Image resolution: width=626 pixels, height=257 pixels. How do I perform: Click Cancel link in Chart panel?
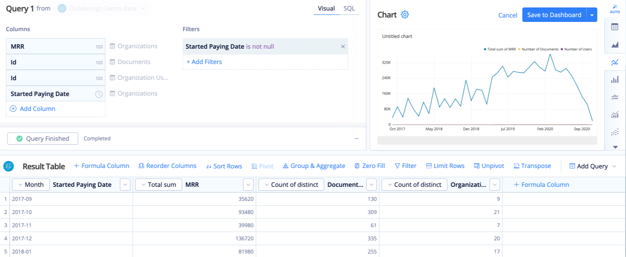(x=508, y=15)
